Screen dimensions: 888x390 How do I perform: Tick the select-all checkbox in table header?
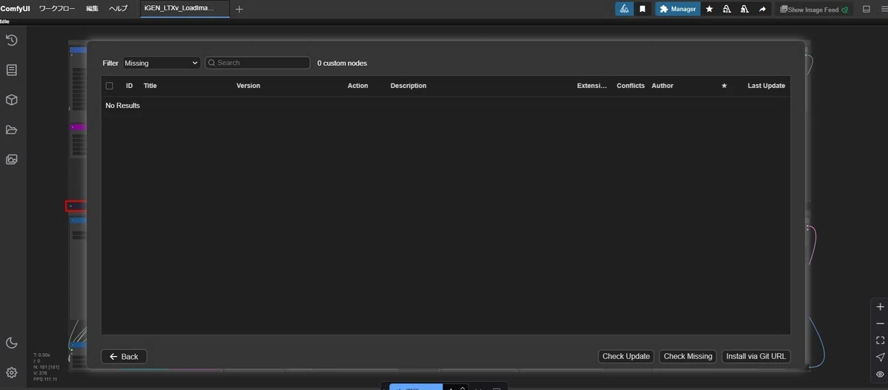(x=110, y=86)
